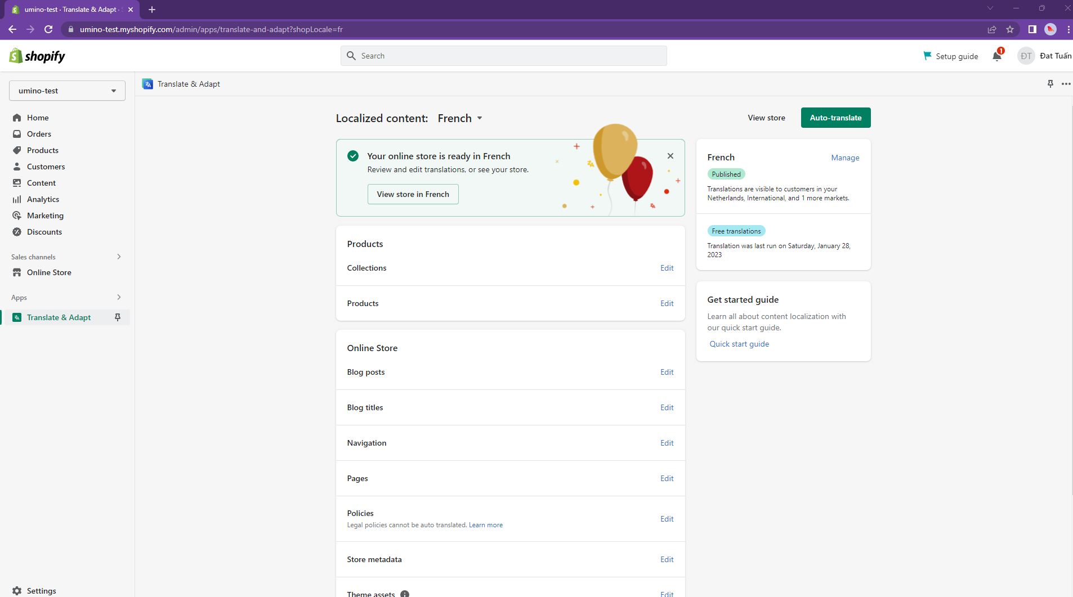1073x597 pixels.
Task: Open the umino-test store switcher dropdown
Action: [67, 91]
